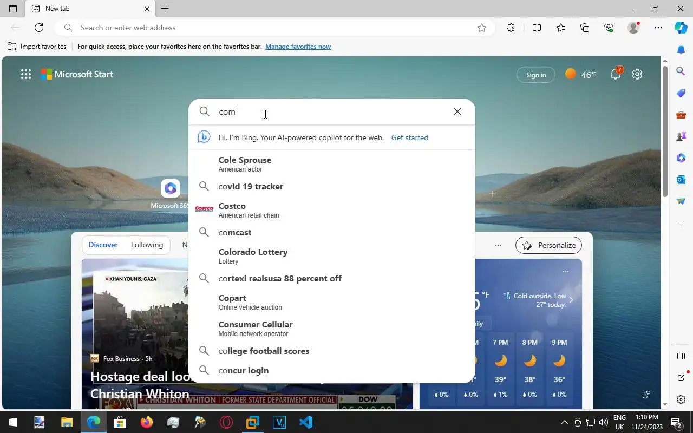
Task: Switch to the Following feed tab
Action: click(x=147, y=245)
